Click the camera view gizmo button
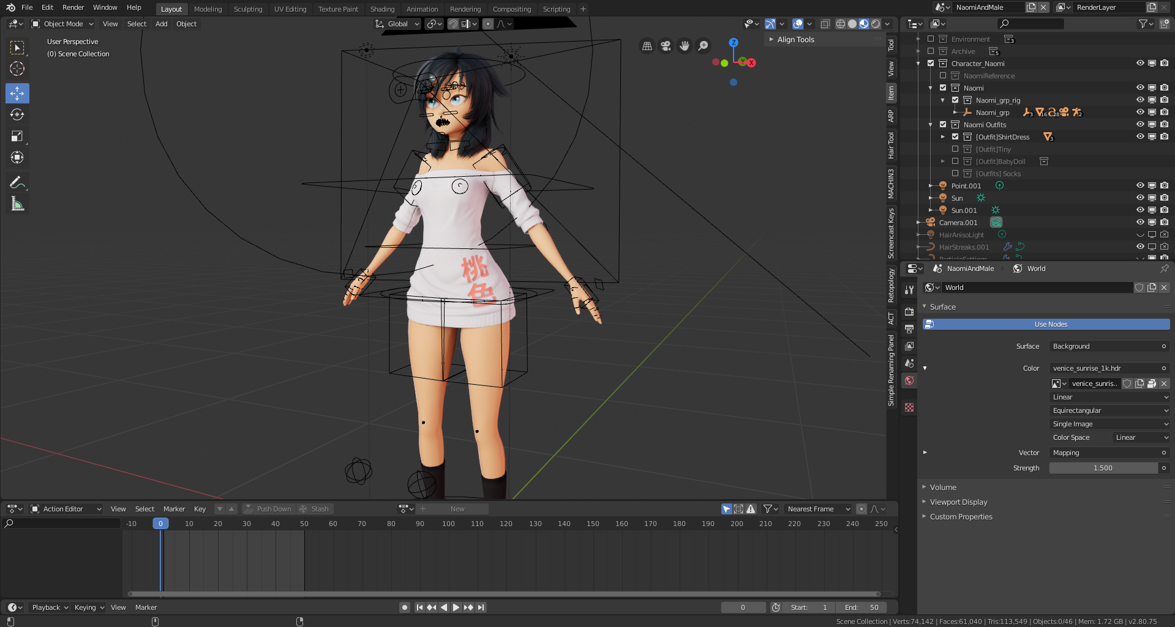This screenshot has height=627, width=1175. 666,46
